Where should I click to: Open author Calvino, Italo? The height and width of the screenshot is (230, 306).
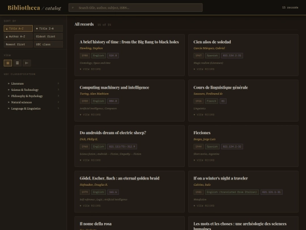pyautogui.click(x=202, y=185)
